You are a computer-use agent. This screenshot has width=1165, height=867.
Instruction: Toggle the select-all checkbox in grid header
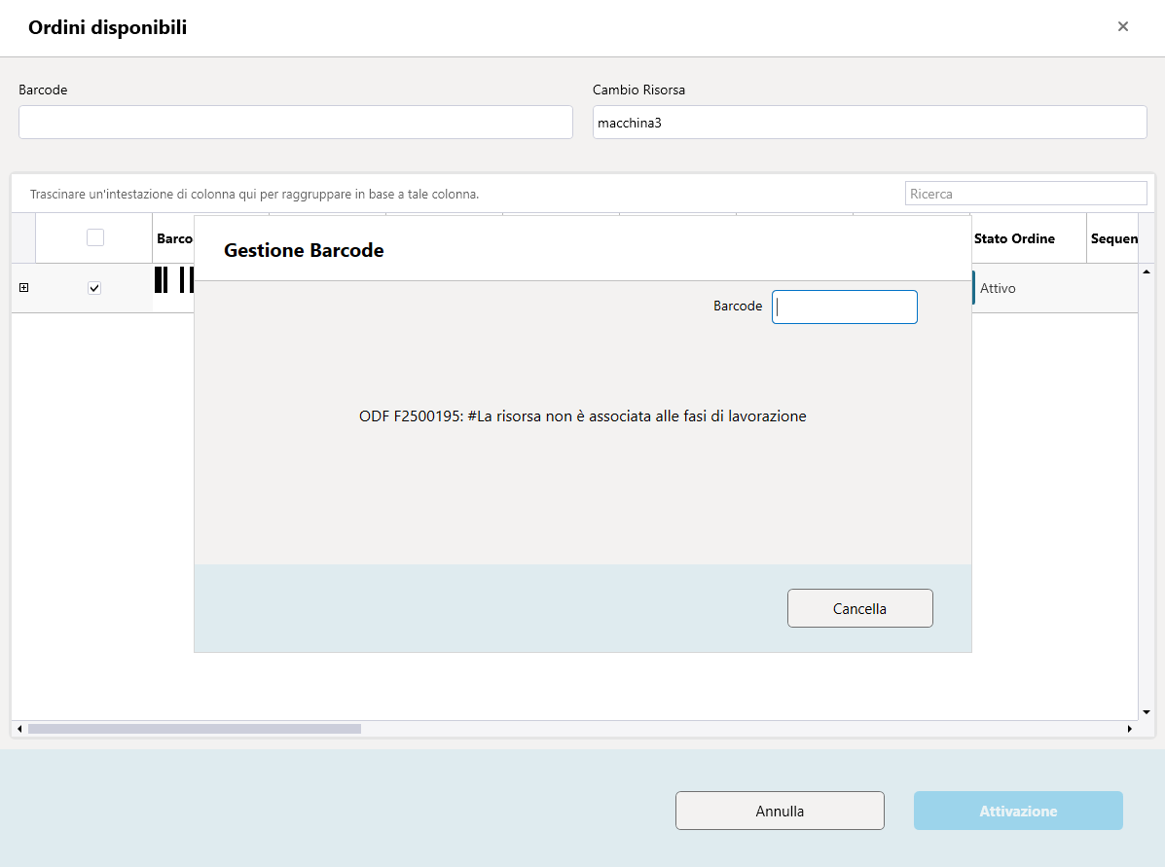95,237
